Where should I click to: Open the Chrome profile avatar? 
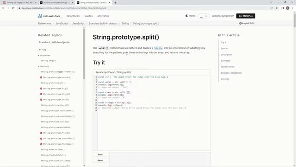pyautogui.click(x=288, y=8)
